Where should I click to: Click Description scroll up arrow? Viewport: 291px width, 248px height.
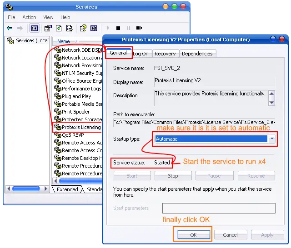pyautogui.click(x=271, y=94)
